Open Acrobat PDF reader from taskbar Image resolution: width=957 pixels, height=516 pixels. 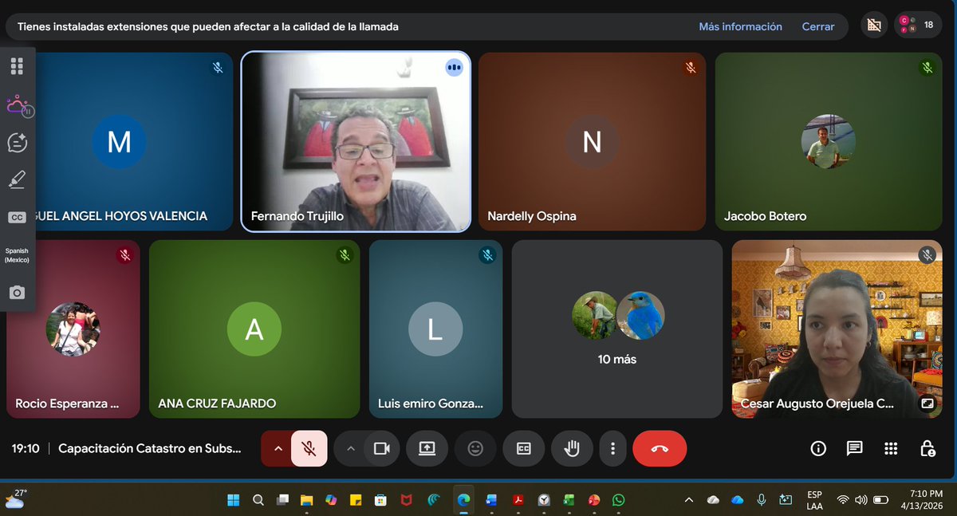click(517, 500)
